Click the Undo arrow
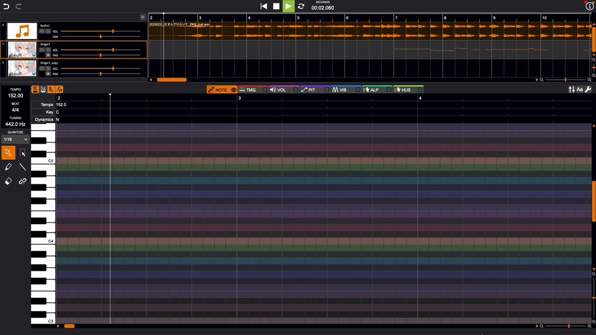This screenshot has width=596, height=335. pos(6,6)
